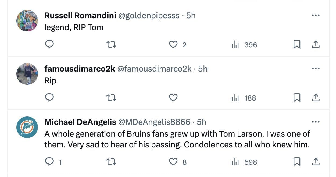The width and height of the screenshot is (336, 177).
Task: Like famousdimarco2k's "Rip" tweet
Action: click(x=173, y=98)
